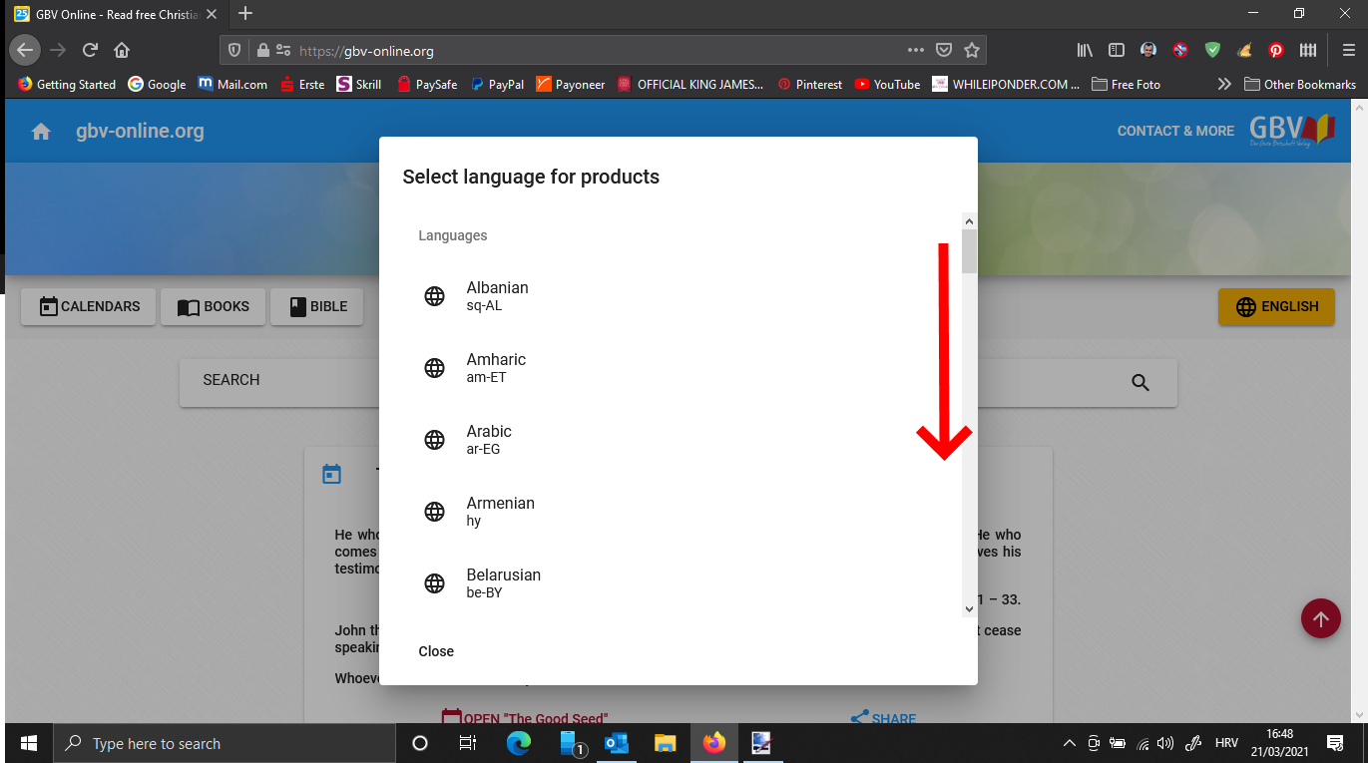Screen dimensions: 1368x763
Task: Open the Firefox hamburger menu
Action: pyautogui.click(x=1348, y=50)
